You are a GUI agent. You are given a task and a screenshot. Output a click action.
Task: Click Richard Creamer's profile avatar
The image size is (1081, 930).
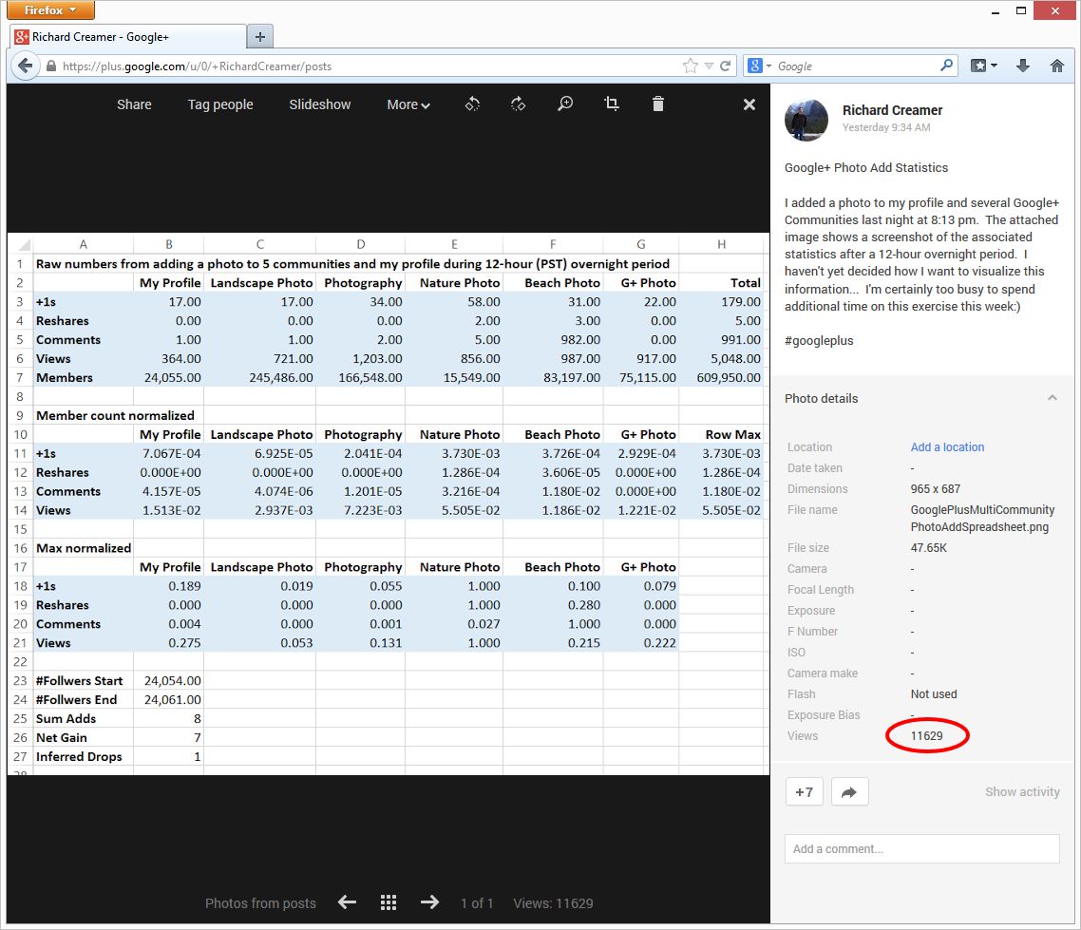[806, 120]
